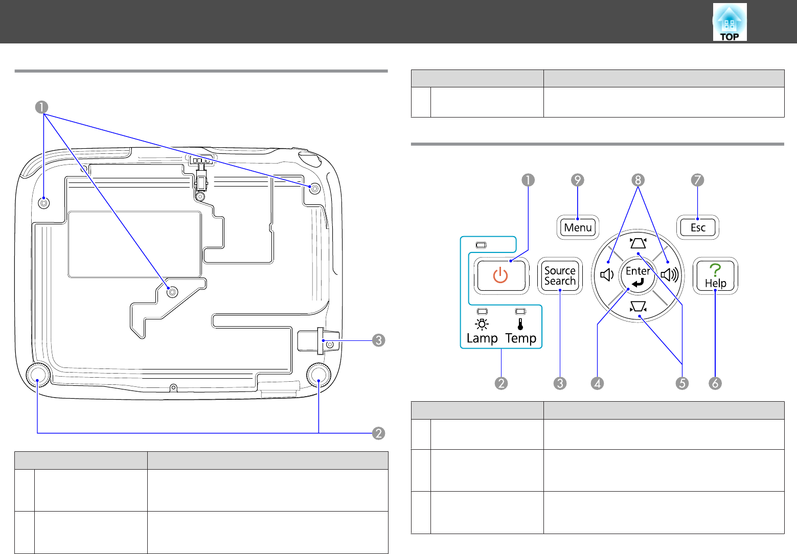Click the "Temp" label text
Image resolution: width=797 pixels, height=554 pixels.
pos(521,338)
